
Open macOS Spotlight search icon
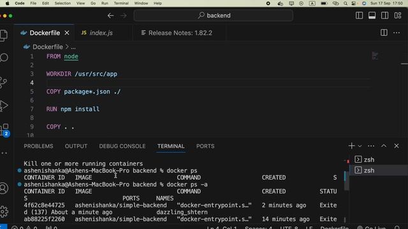(346, 3)
